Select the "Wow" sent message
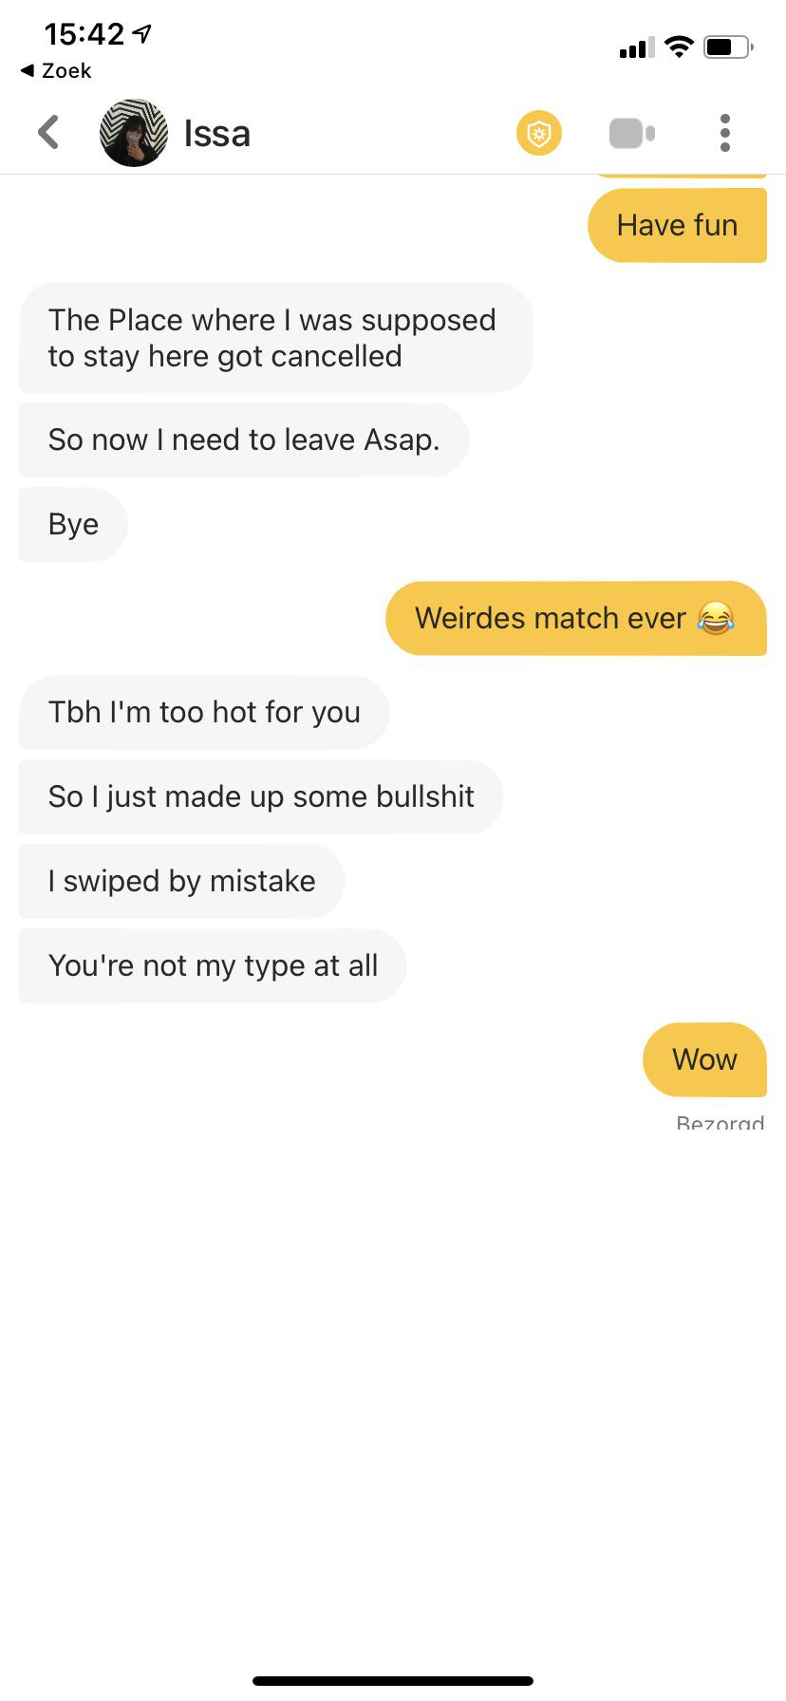Viewport: 786px width, 1701px height. click(x=704, y=1059)
